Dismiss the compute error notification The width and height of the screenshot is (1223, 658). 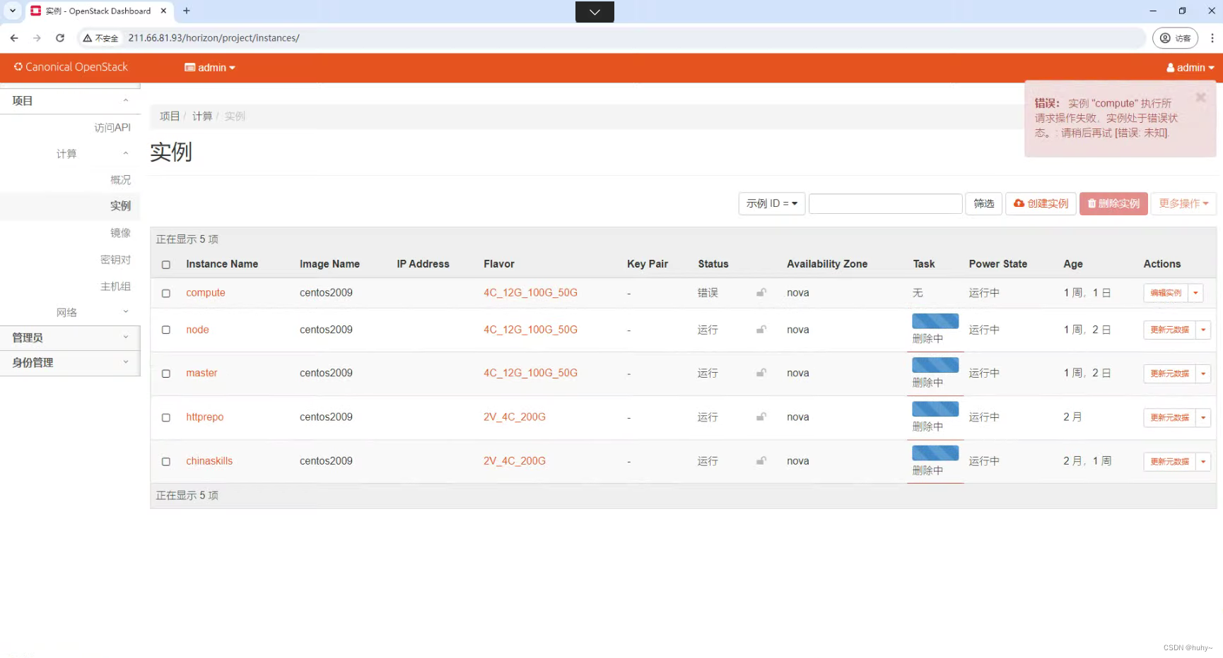(1200, 97)
